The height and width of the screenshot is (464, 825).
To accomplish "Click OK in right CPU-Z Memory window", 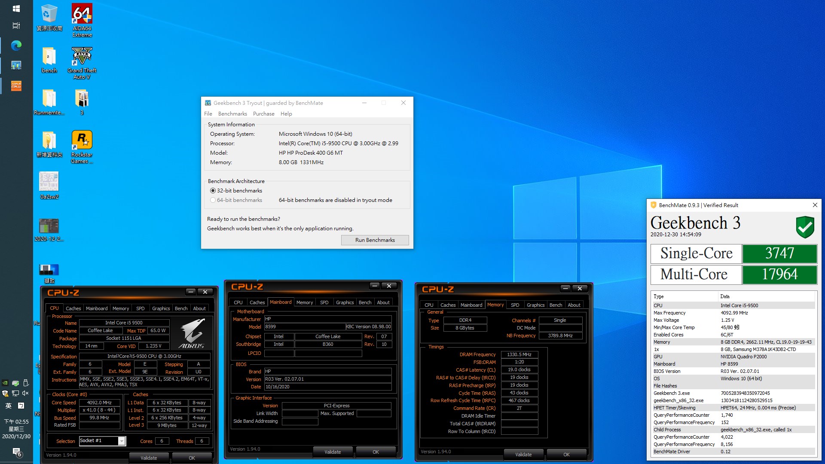I will (566, 455).
